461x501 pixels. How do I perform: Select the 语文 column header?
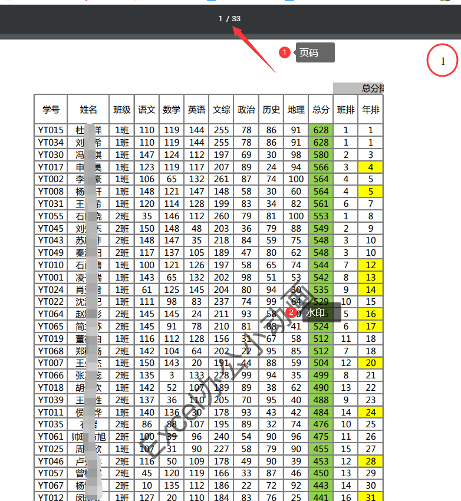[x=147, y=110]
